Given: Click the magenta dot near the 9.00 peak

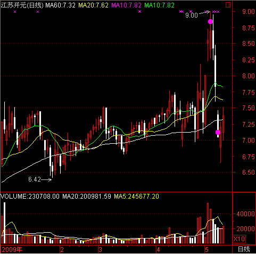Looking at the screenshot, I should pyautogui.click(x=210, y=22).
